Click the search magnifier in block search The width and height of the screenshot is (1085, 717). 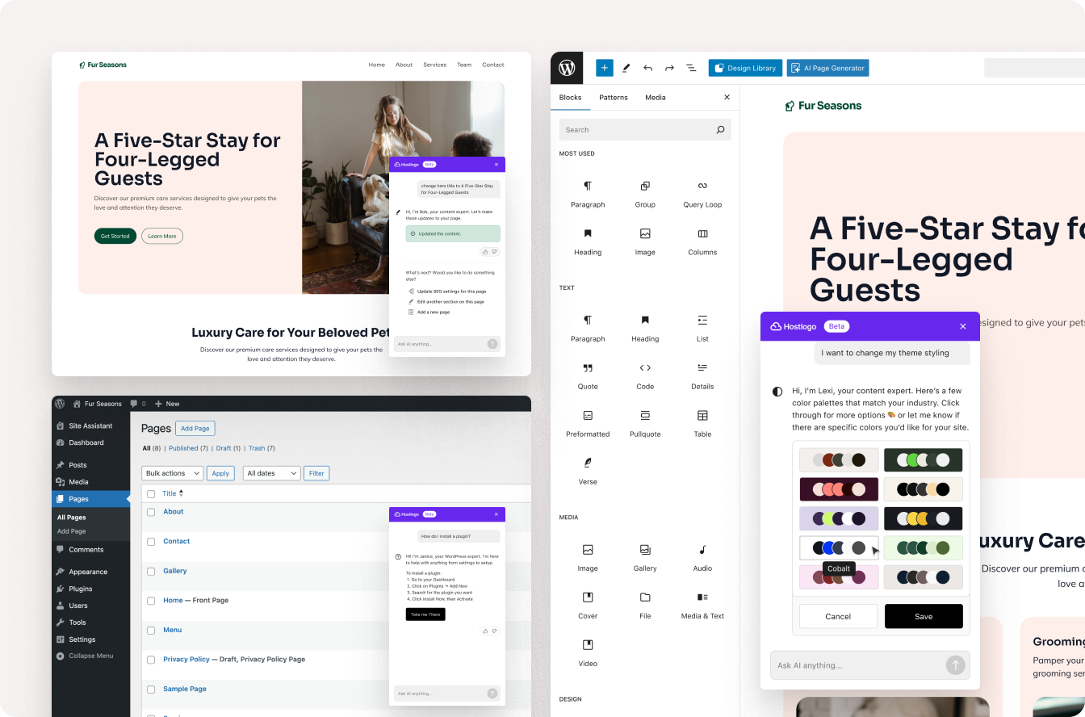point(720,129)
